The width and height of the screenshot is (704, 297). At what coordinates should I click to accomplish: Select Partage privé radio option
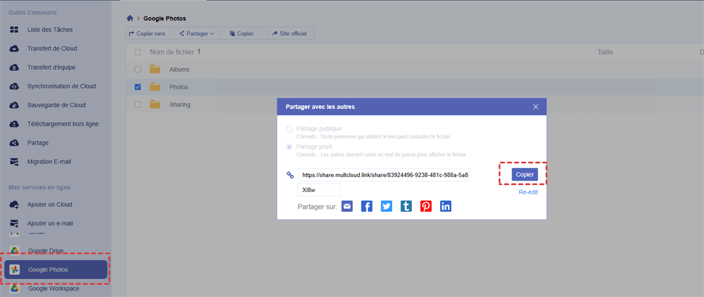pos(289,147)
